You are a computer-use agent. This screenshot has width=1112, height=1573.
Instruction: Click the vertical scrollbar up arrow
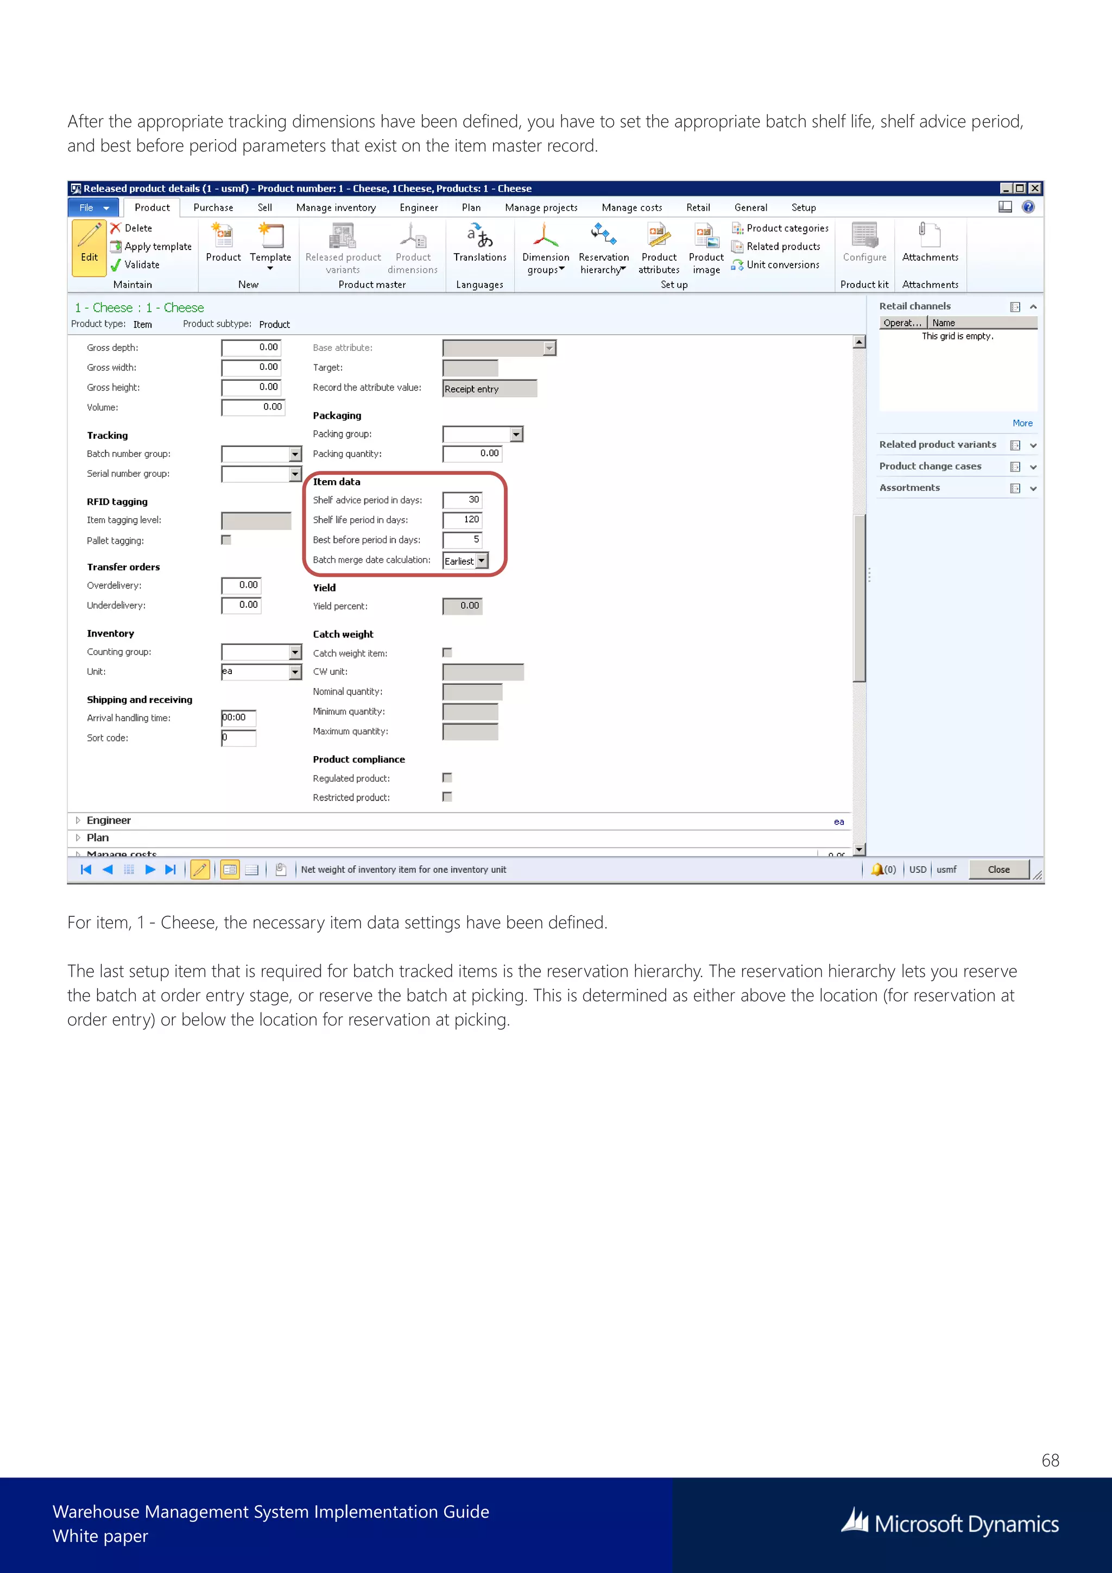pos(860,342)
